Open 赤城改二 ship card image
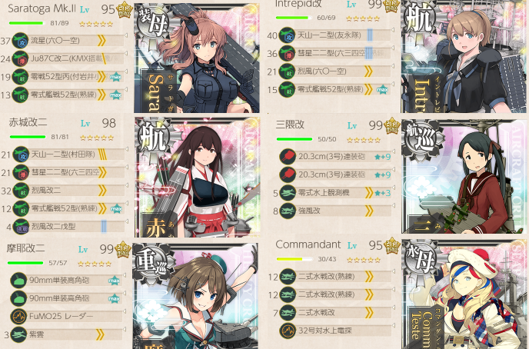The image size is (529, 349). [198, 178]
